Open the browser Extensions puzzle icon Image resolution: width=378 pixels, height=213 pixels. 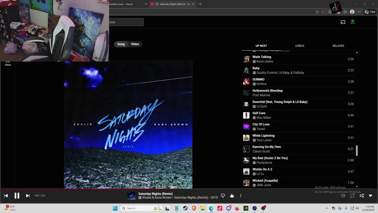coord(330,12)
